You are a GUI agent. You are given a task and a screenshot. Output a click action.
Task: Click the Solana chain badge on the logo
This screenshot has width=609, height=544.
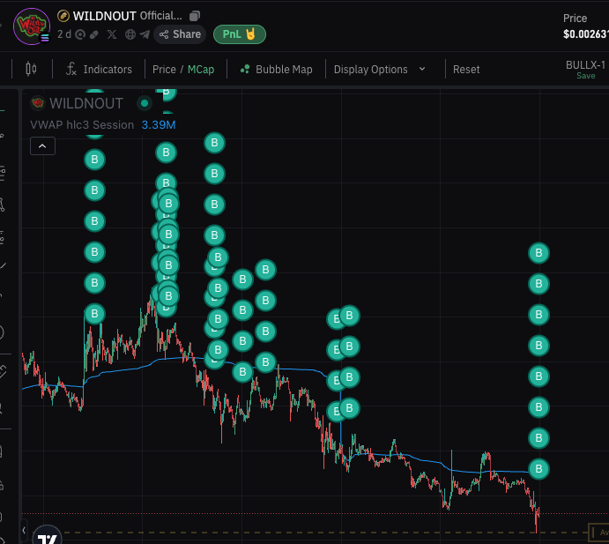(x=46, y=38)
